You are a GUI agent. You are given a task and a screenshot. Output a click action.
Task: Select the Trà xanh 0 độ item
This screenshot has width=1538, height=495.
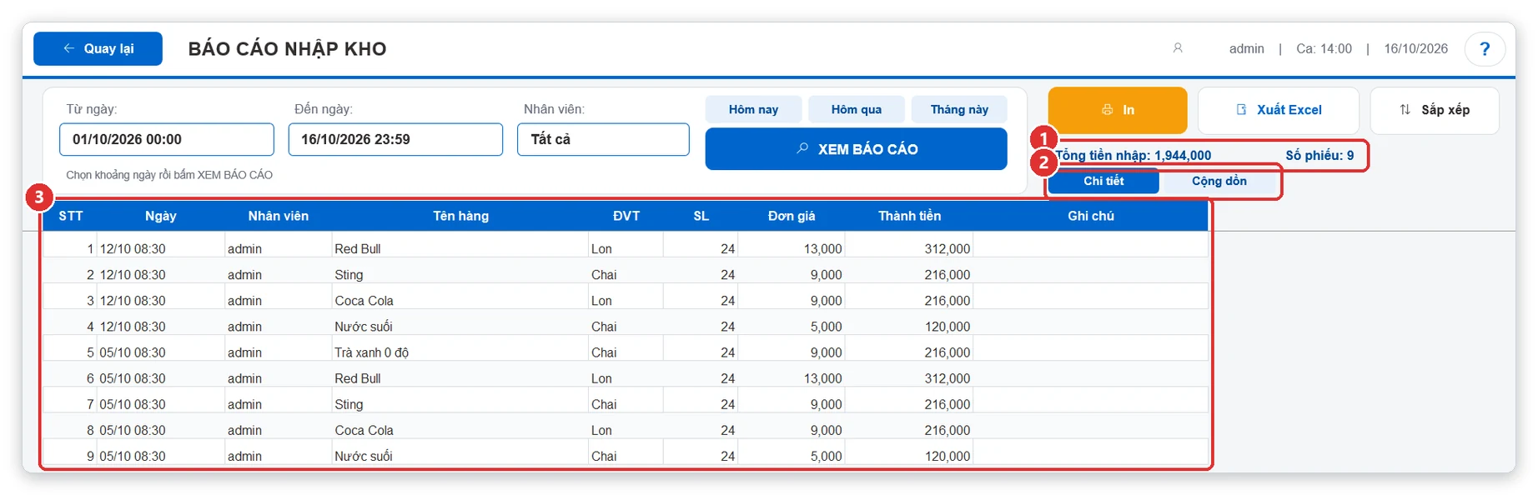coord(372,352)
